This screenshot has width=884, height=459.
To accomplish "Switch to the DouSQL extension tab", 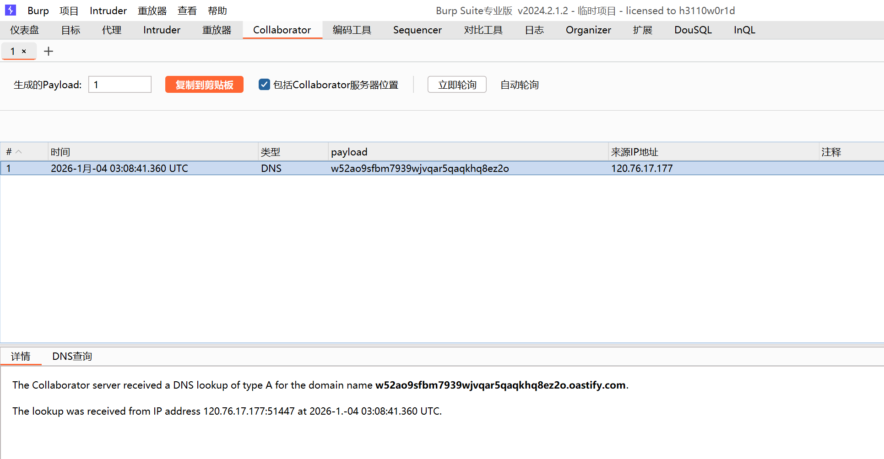I will [693, 30].
